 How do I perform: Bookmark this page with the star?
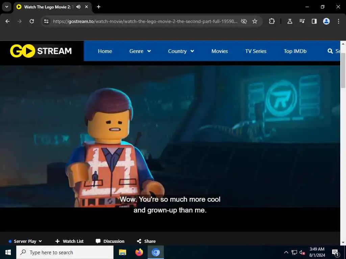pos(255,21)
